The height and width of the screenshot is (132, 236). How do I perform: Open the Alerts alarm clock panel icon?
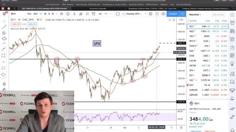[x=232, y=23]
